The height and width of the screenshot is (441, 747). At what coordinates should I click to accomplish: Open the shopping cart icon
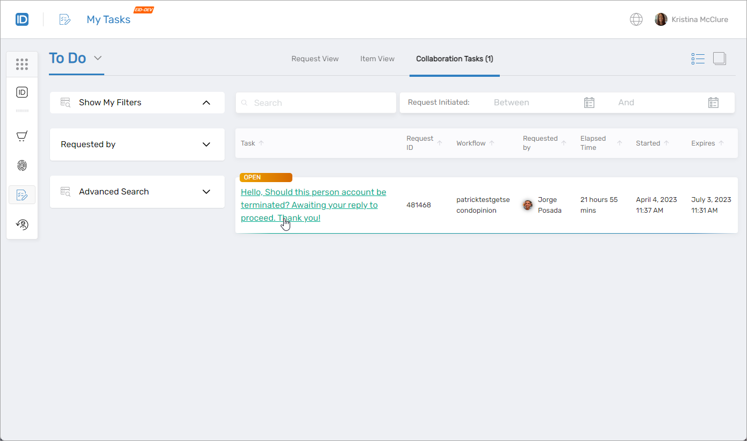coord(21,136)
